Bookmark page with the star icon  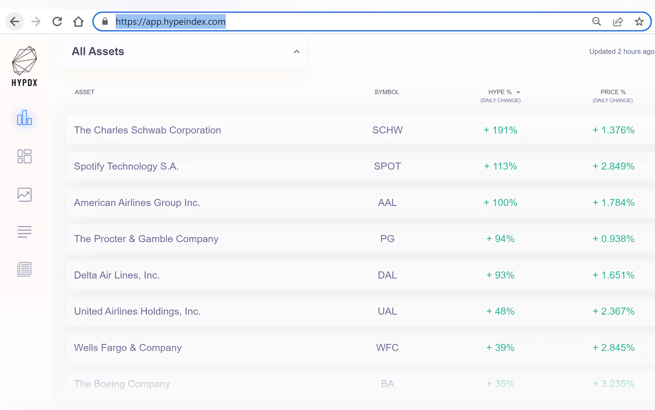tap(639, 21)
